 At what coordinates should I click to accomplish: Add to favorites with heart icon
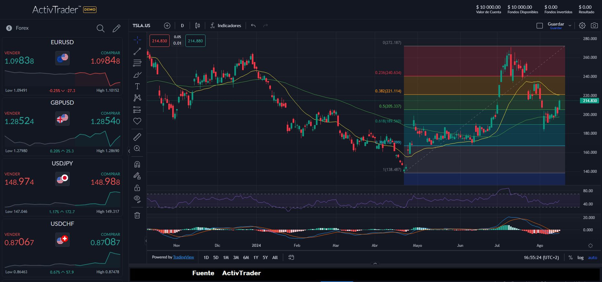coord(137,121)
